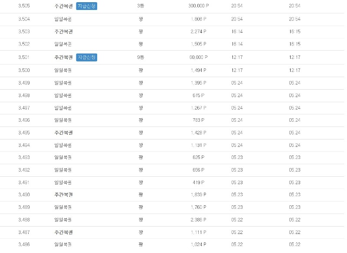Click the 1,808 P amount cell
This screenshot has width=347, height=253.
[199, 19]
